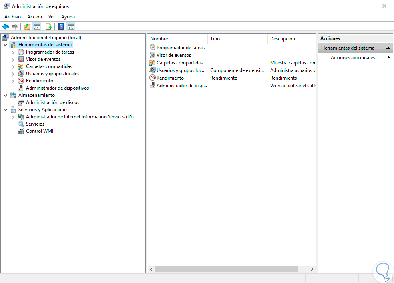Click Visor de eventos icon in list pane
The height and width of the screenshot is (283, 394).
tap(153, 55)
